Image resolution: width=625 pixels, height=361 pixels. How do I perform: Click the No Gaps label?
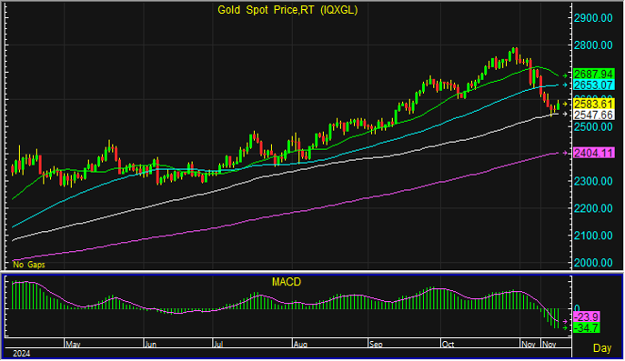click(29, 265)
